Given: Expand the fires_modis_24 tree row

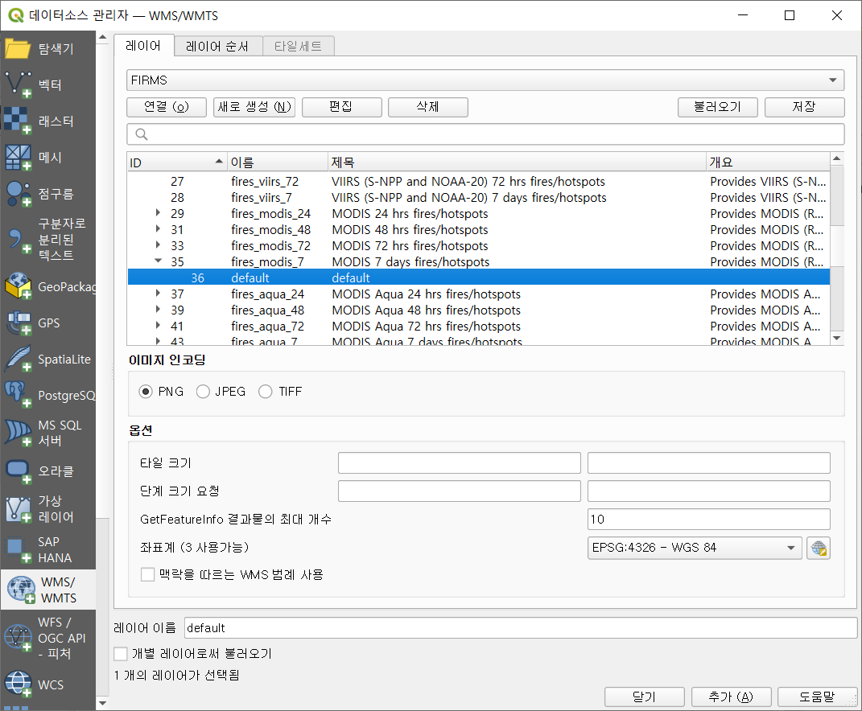Looking at the screenshot, I should point(158,212).
